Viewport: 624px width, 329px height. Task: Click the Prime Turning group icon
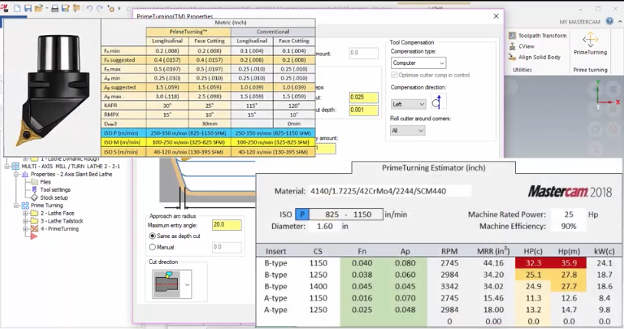point(25,205)
